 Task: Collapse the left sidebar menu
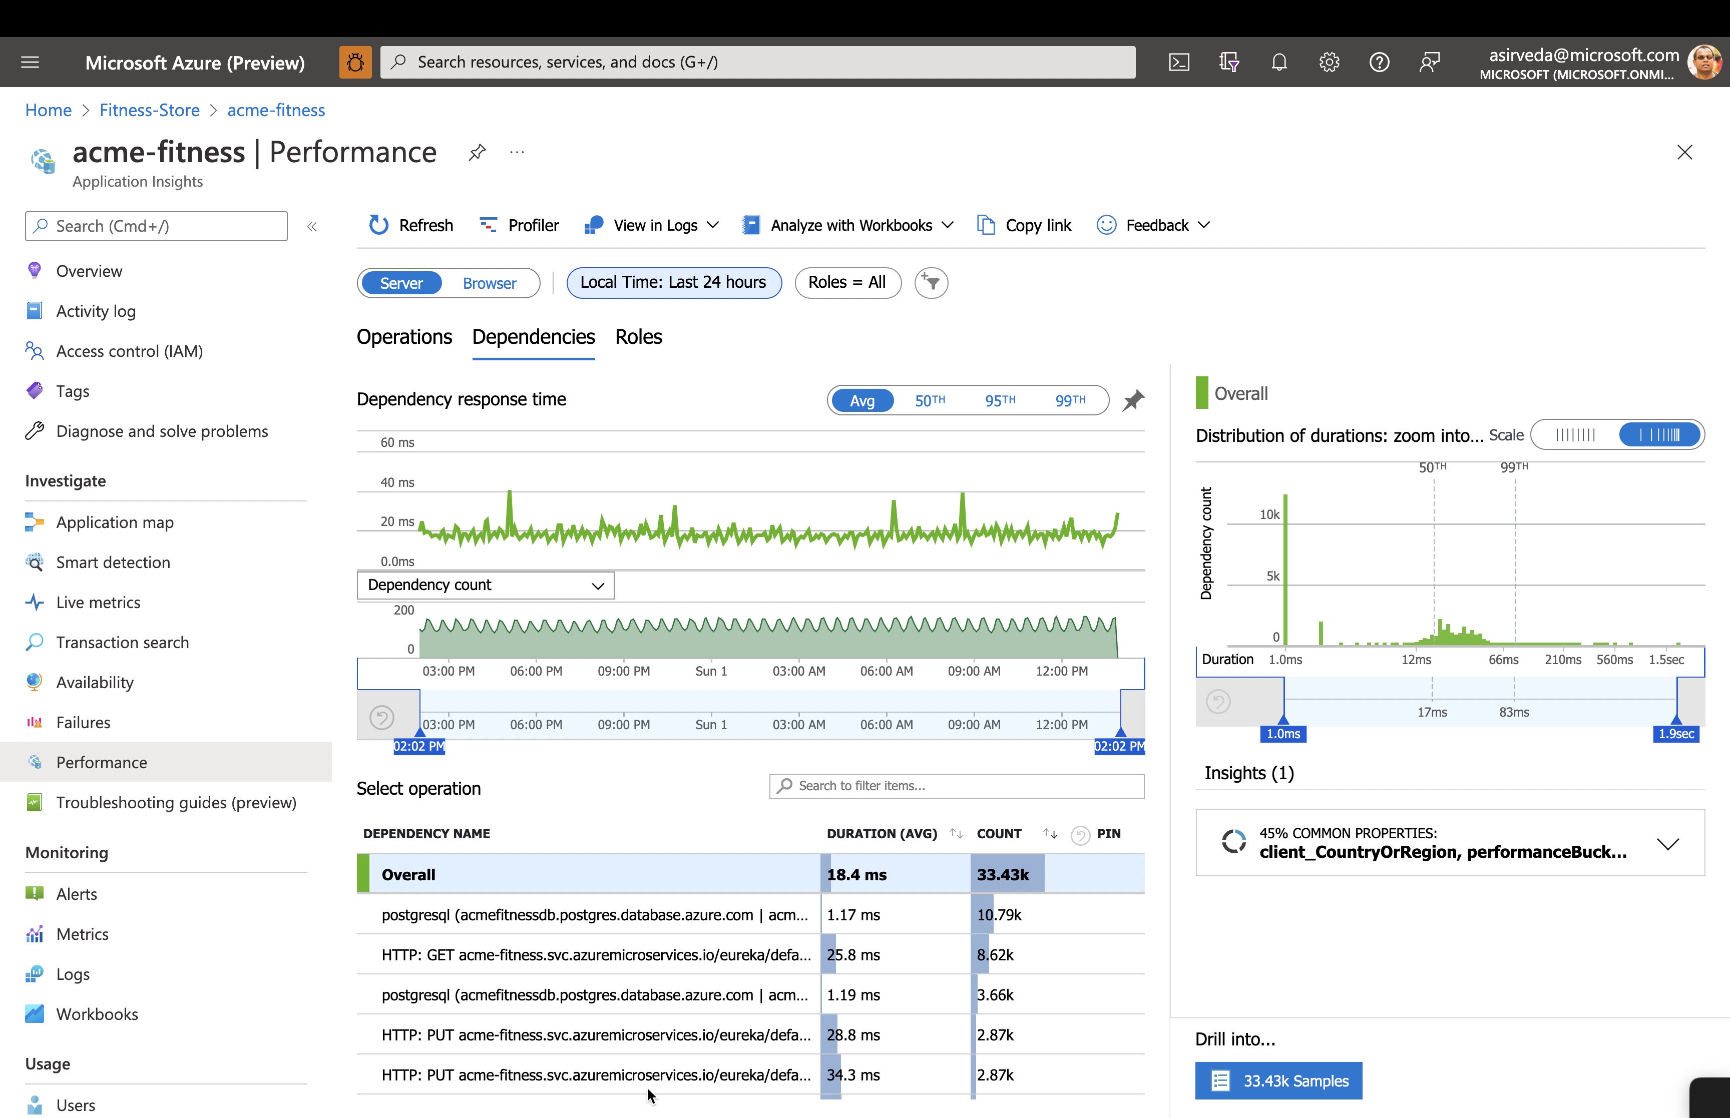(312, 227)
